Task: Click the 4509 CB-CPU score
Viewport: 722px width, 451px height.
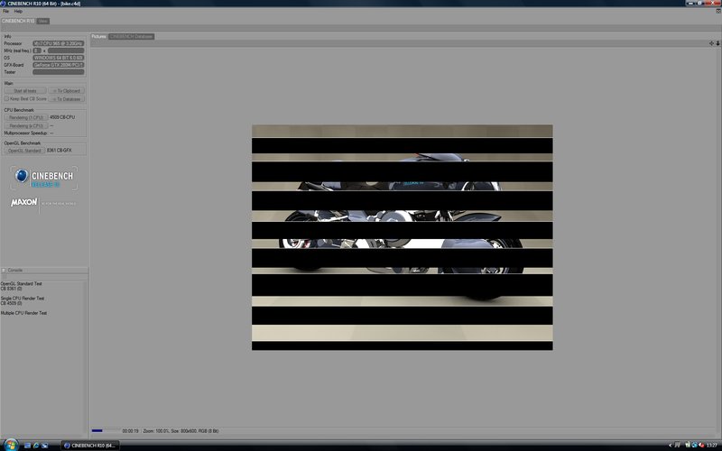Action: coord(62,117)
